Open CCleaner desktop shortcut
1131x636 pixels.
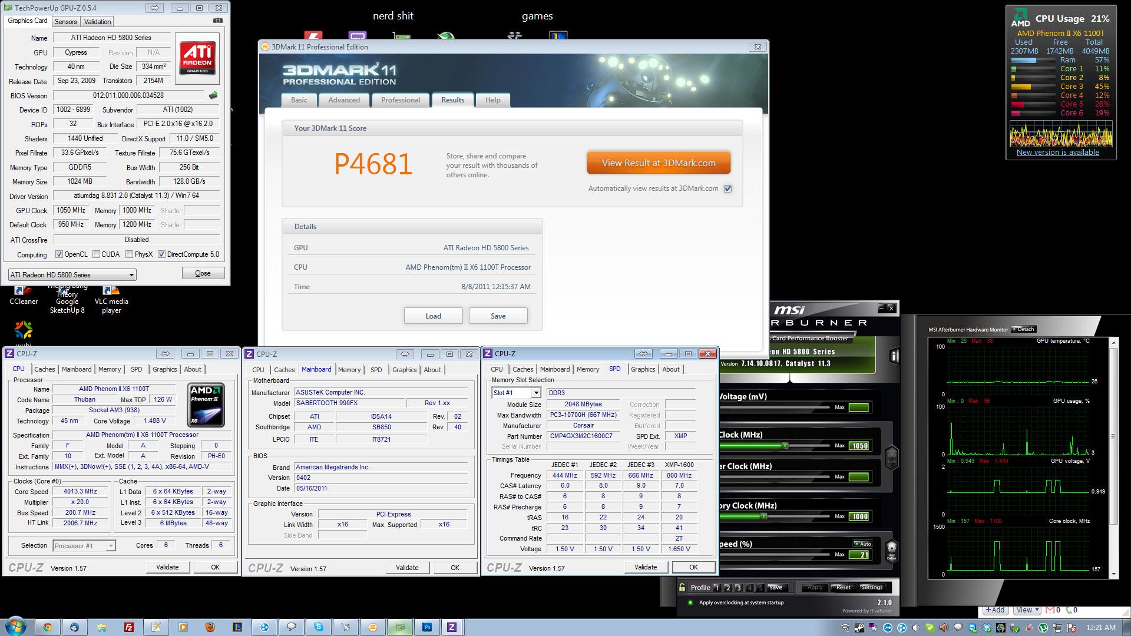coord(24,294)
